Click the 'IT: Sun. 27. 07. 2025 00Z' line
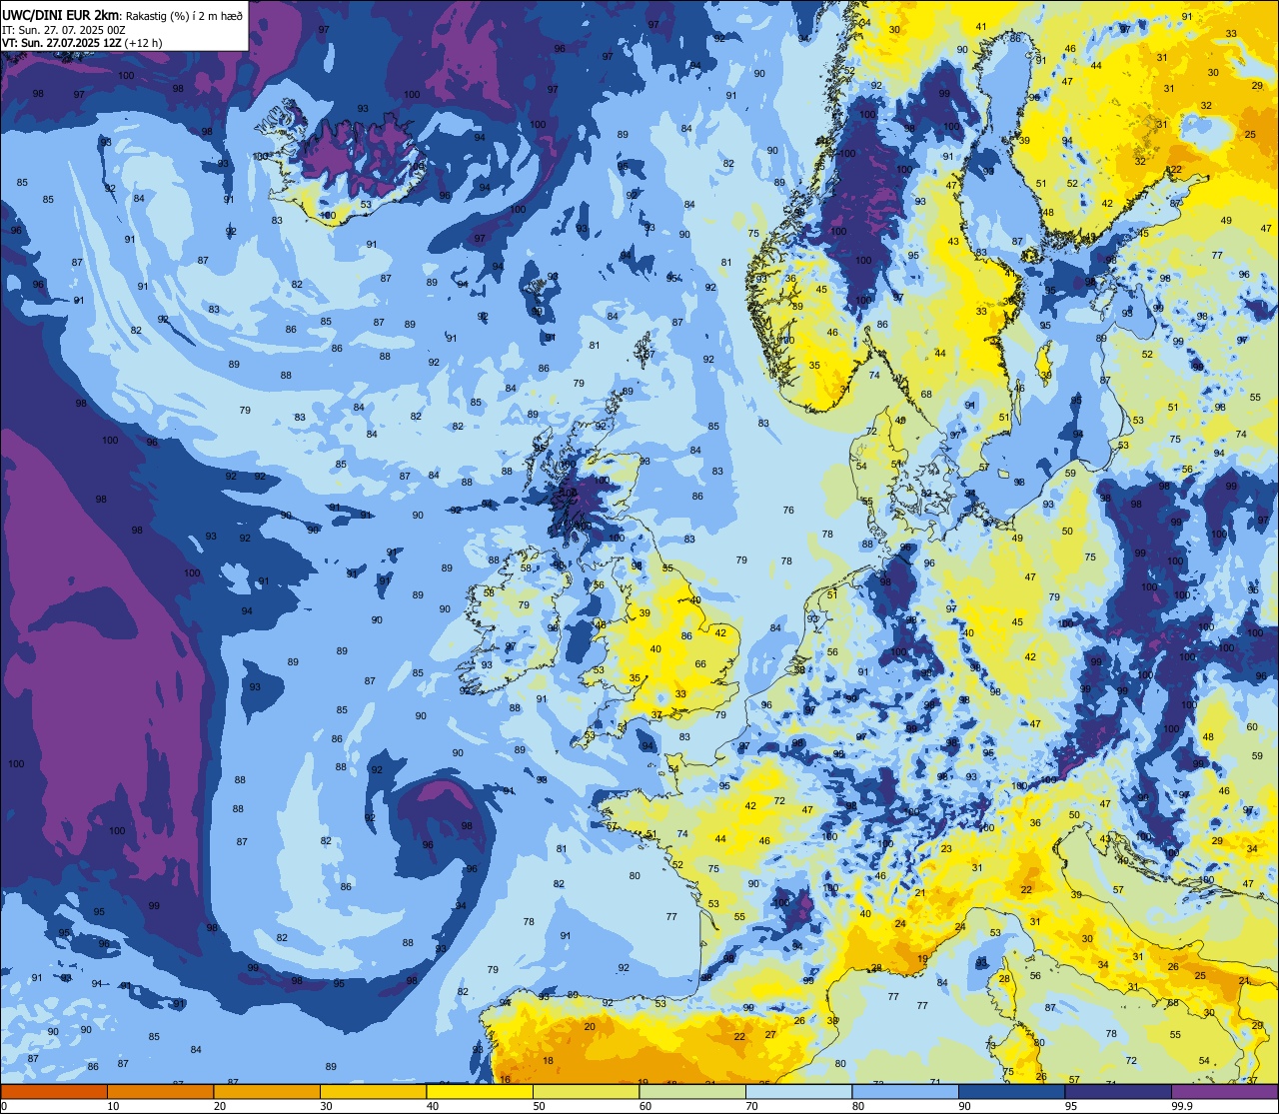The width and height of the screenshot is (1279, 1114). 64,31
